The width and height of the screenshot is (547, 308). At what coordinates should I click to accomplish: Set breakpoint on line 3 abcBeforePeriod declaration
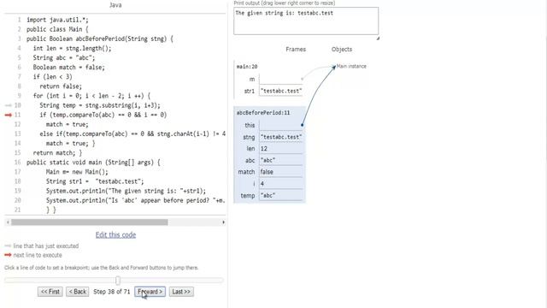pos(100,38)
